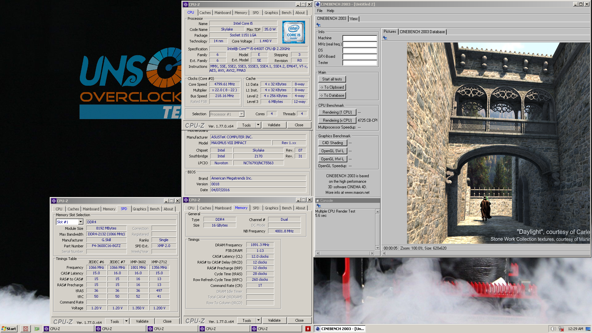Image resolution: width=592 pixels, height=333 pixels.
Task: Click the Start all tests button
Action: pos(332,79)
